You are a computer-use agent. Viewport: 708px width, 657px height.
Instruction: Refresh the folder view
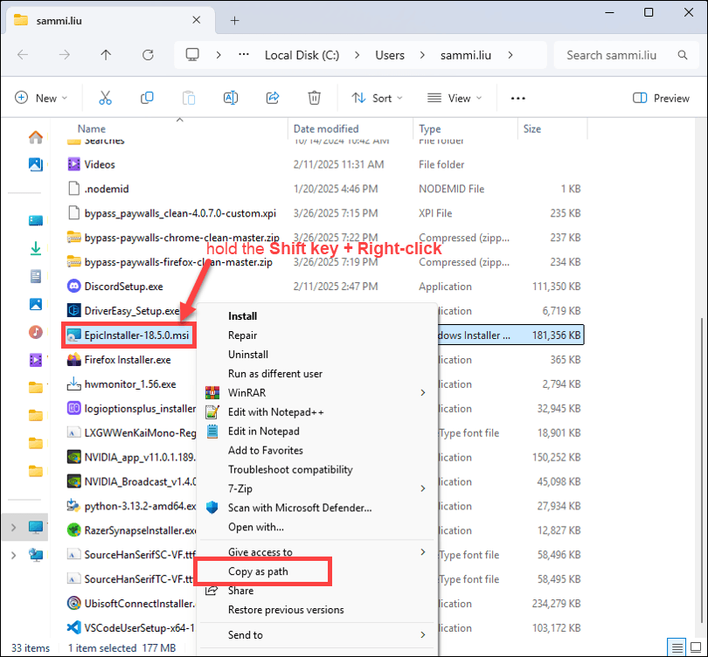[148, 55]
